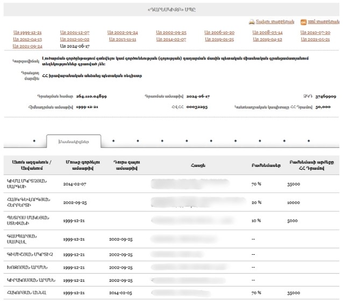Select the last dot tab on the right

coord(308,141)
